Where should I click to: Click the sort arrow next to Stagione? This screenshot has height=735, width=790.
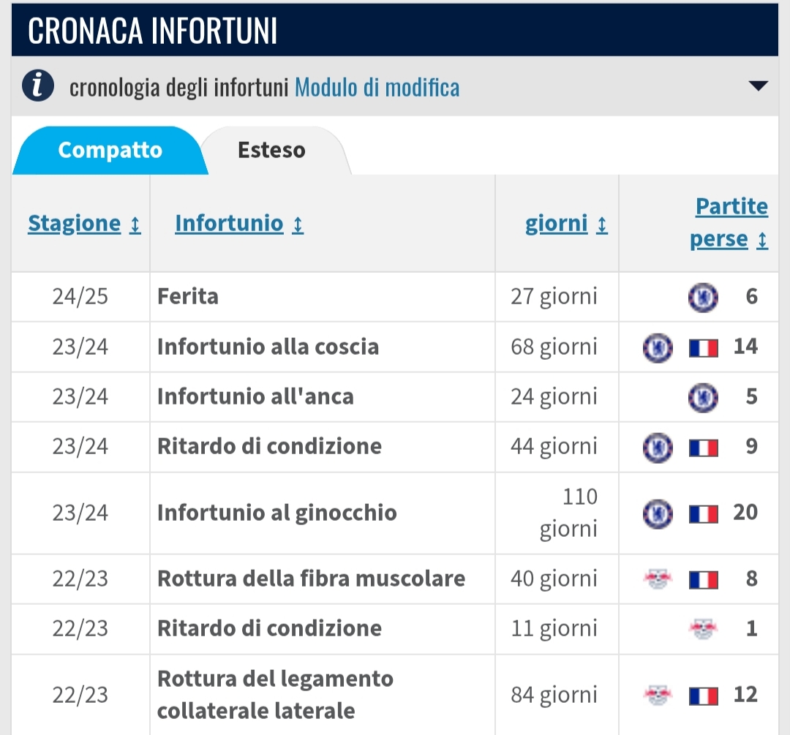(x=135, y=225)
